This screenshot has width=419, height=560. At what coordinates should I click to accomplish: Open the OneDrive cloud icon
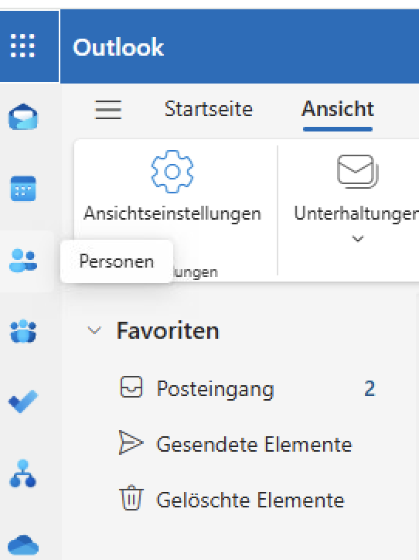pyautogui.click(x=23, y=545)
